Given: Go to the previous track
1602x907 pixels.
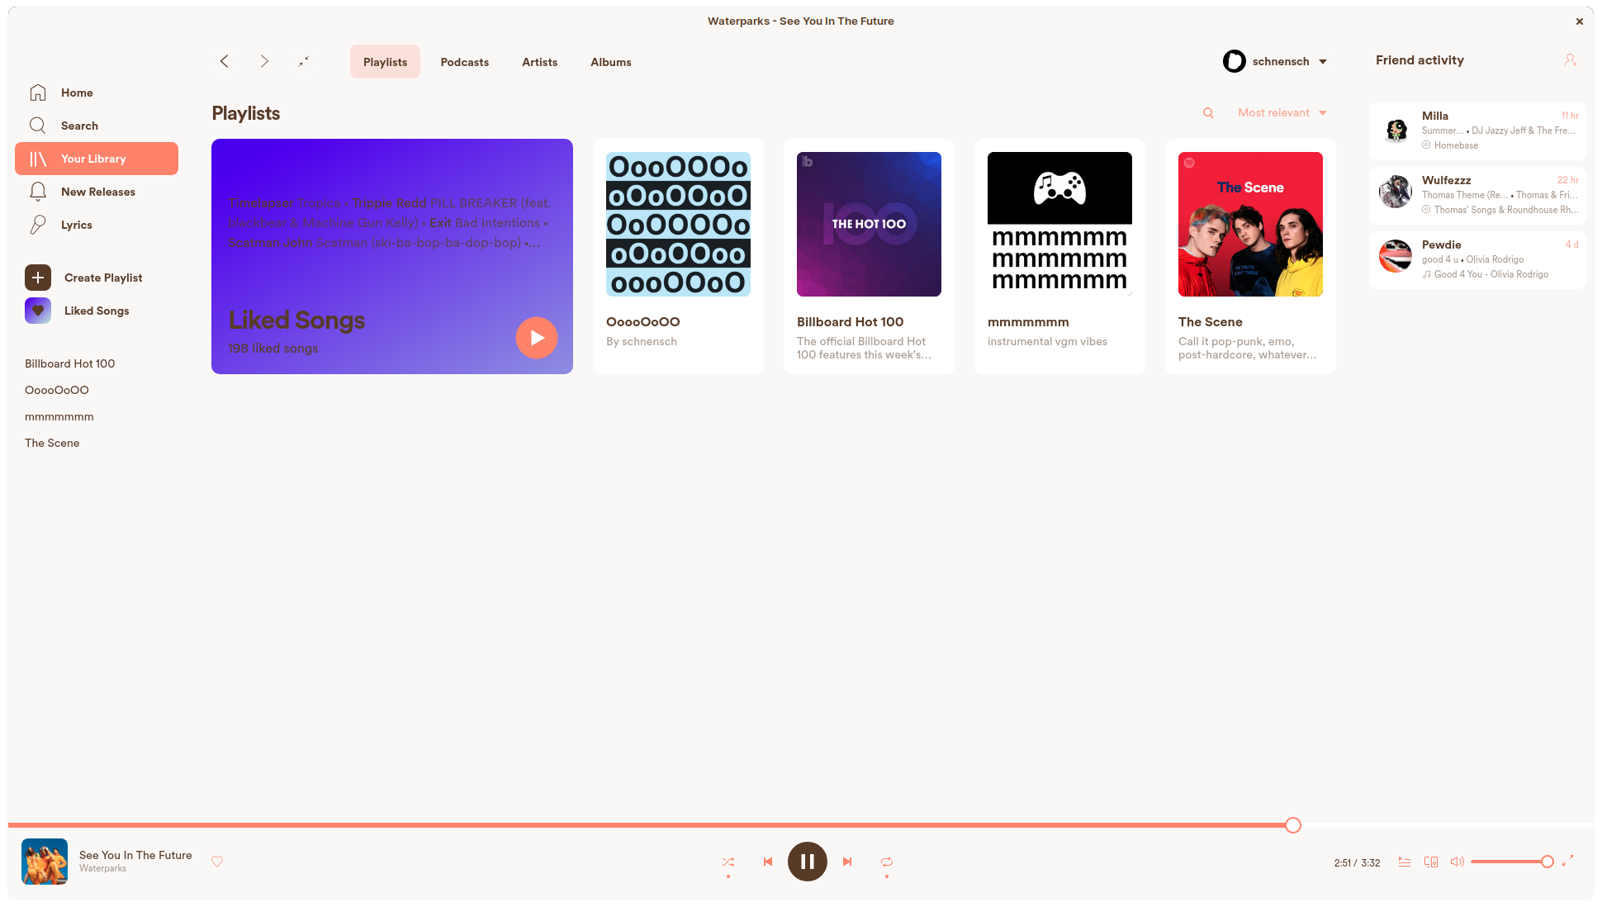Looking at the screenshot, I should (768, 862).
